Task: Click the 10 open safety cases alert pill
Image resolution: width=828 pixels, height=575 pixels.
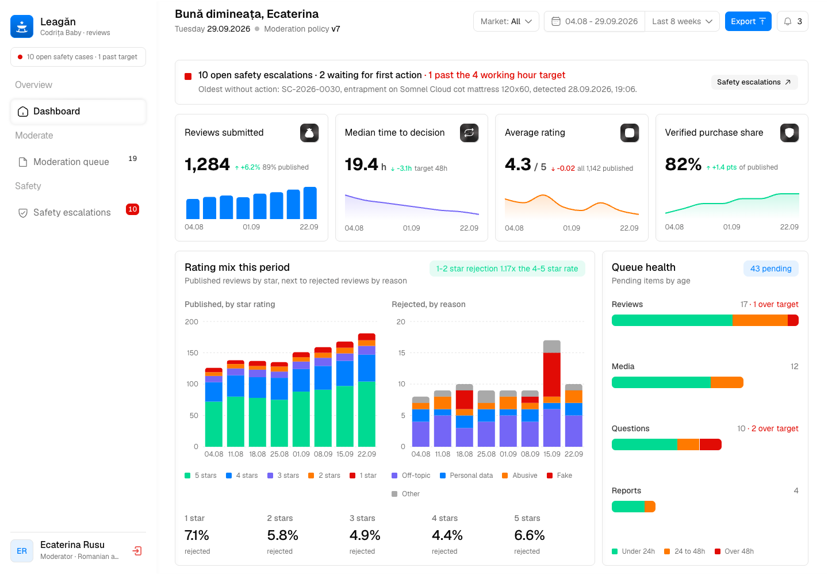Action: [x=78, y=57]
